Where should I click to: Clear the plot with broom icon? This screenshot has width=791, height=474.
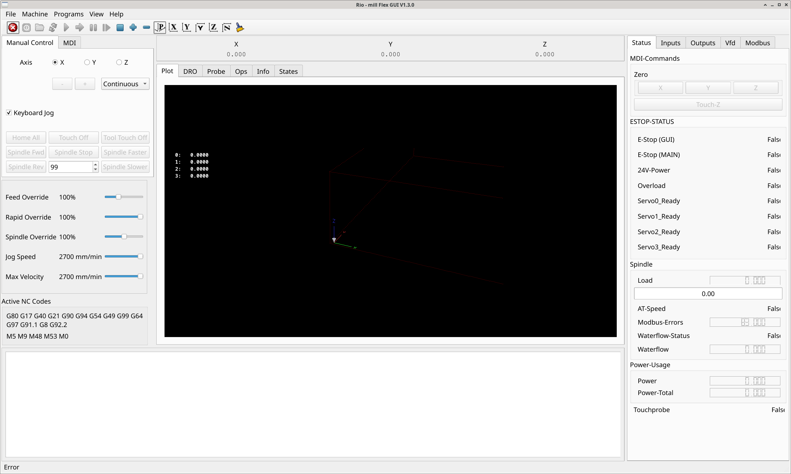[x=240, y=27]
